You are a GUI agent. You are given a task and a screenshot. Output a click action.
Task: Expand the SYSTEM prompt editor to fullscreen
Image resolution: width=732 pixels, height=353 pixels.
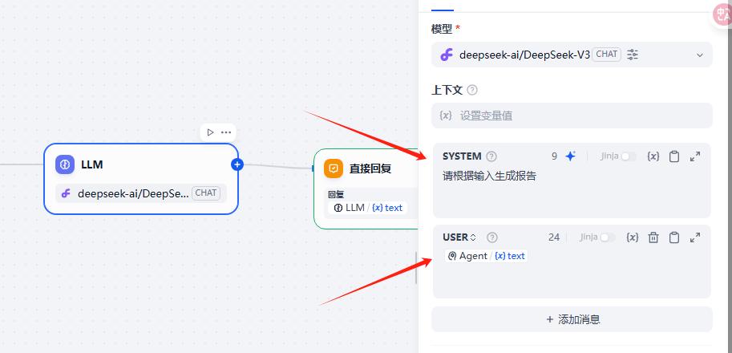point(695,156)
